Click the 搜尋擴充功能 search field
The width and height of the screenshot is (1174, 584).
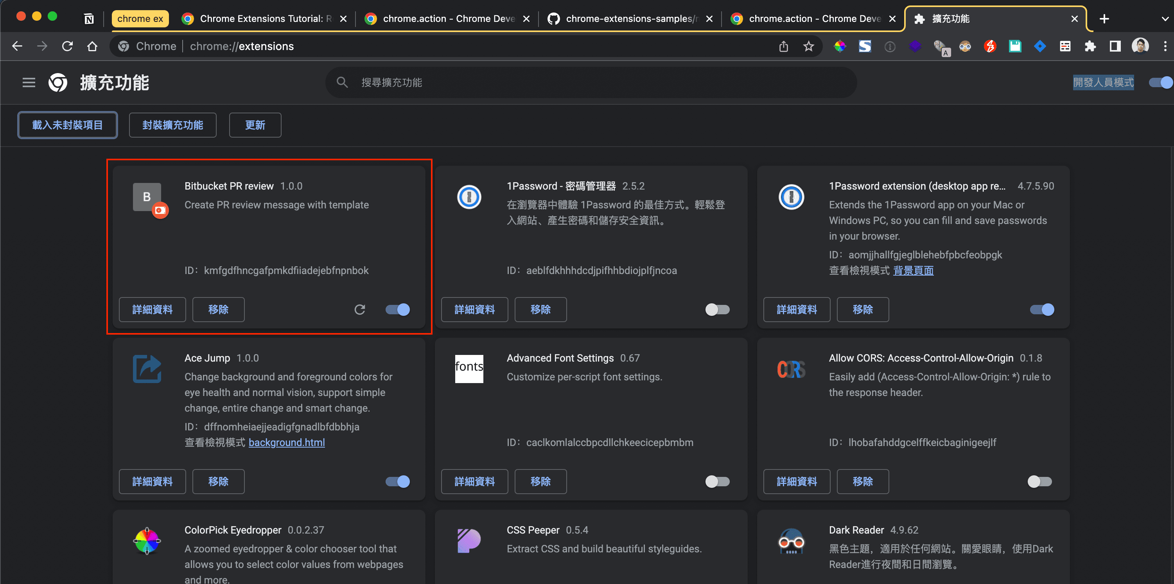pyautogui.click(x=592, y=82)
